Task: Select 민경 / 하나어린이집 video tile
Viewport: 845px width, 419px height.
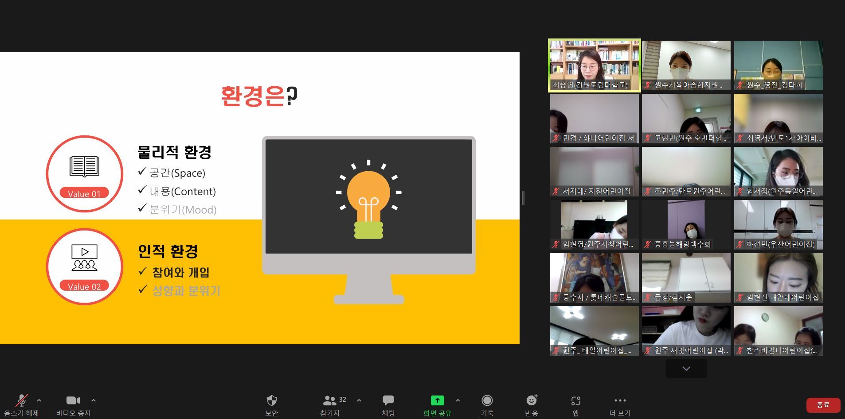Action: (x=595, y=119)
